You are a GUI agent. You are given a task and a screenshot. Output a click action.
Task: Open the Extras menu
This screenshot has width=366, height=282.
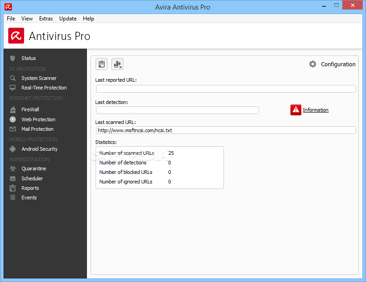[46, 19]
